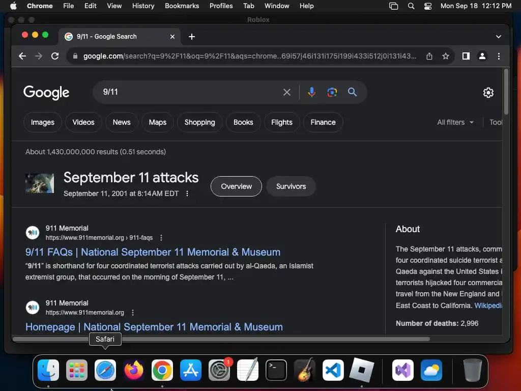Open the Profiles menu
This screenshot has height=391, width=521.
(x=221, y=6)
